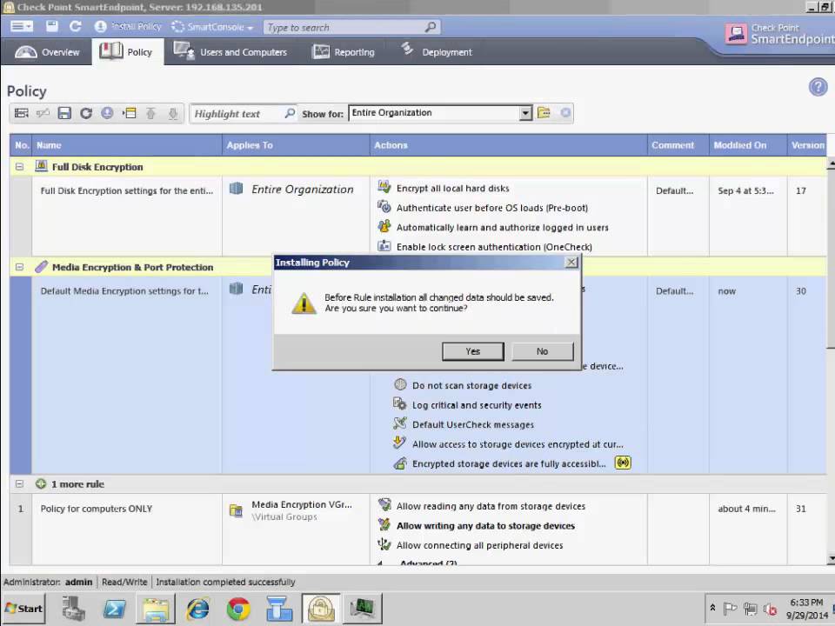Open PowerShell from the taskbar
Image resolution: width=835 pixels, height=626 pixels.
pos(115,609)
